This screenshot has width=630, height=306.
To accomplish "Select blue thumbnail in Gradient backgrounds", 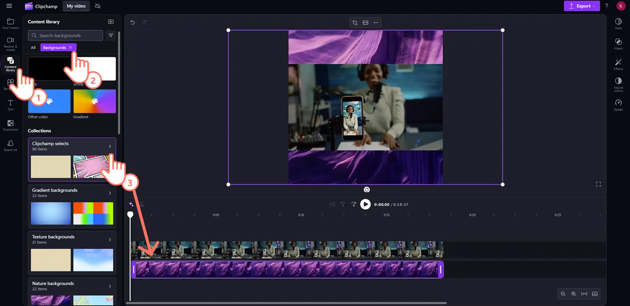I will 51,213.
